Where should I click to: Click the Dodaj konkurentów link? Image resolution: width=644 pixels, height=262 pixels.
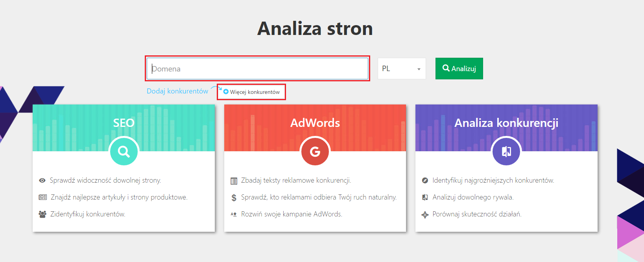(177, 91)
